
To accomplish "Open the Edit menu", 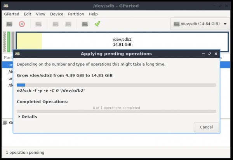I will click(28, 14).
